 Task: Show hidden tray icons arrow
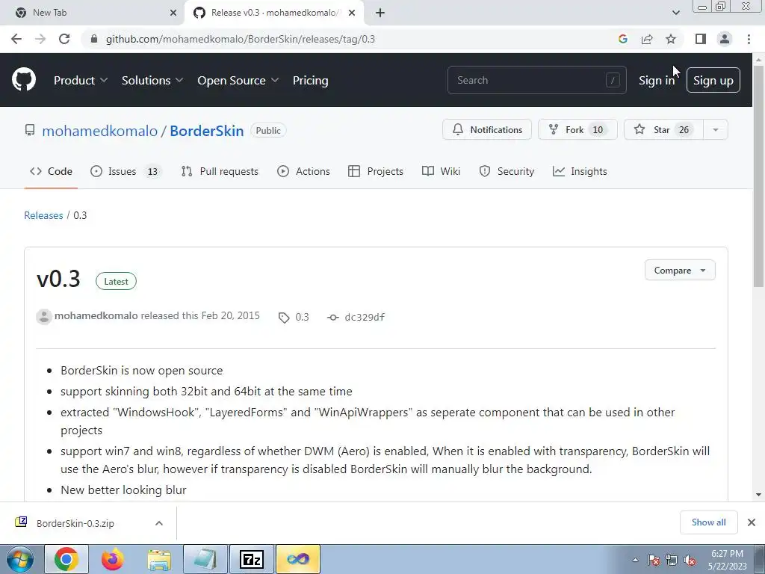(x=635, y=561)
